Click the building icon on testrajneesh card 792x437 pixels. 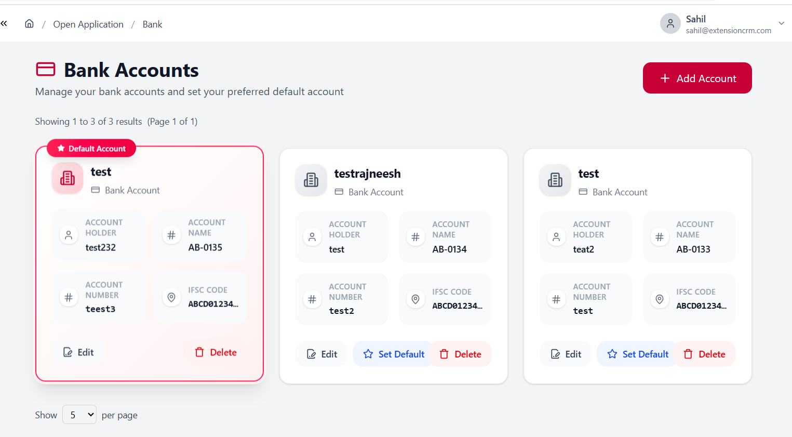311,180
